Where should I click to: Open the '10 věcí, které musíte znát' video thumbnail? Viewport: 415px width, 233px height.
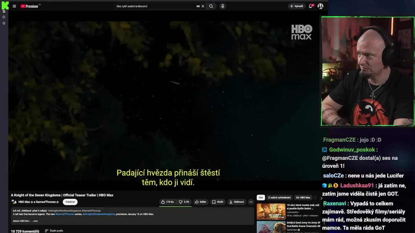271,211
